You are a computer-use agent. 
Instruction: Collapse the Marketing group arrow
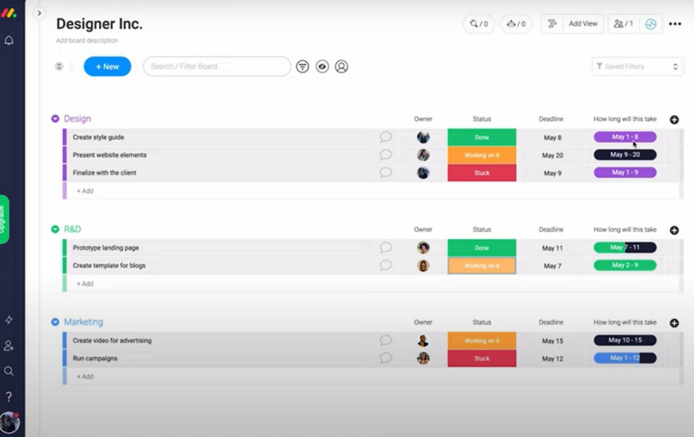[55, 322]
